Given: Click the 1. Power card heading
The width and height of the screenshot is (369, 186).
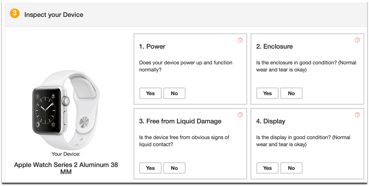Looking at the screenshot, I should click(x=152, y=46).
